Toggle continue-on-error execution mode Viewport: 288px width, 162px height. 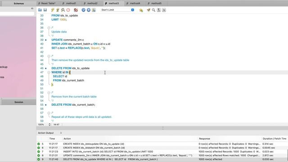pyautogui.click(x=76, y=10)
